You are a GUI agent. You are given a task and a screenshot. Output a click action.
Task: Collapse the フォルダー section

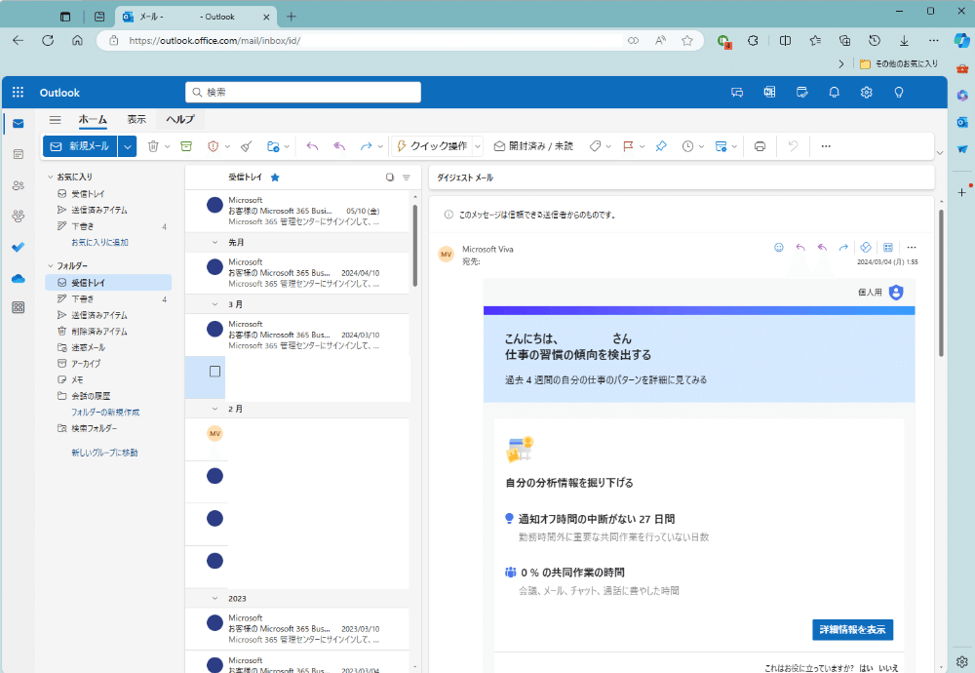[51, 265]
